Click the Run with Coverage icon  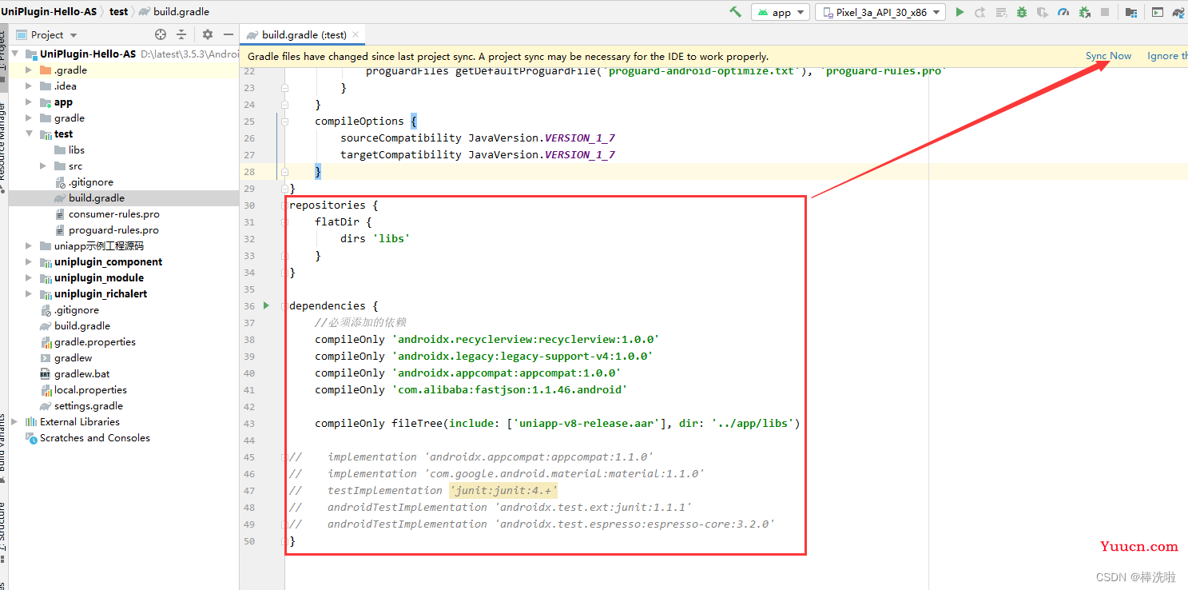[1043, 12]
